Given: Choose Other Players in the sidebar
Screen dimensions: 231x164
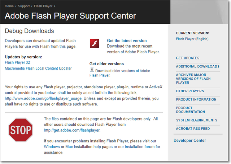Looking at the screenshot, I should pos(190,91).
